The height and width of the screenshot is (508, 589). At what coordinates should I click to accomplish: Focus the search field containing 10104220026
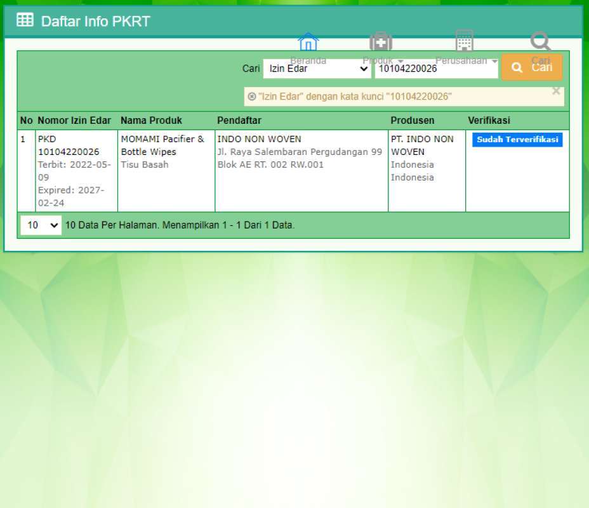pyautogui.click(x=435, y=69)
